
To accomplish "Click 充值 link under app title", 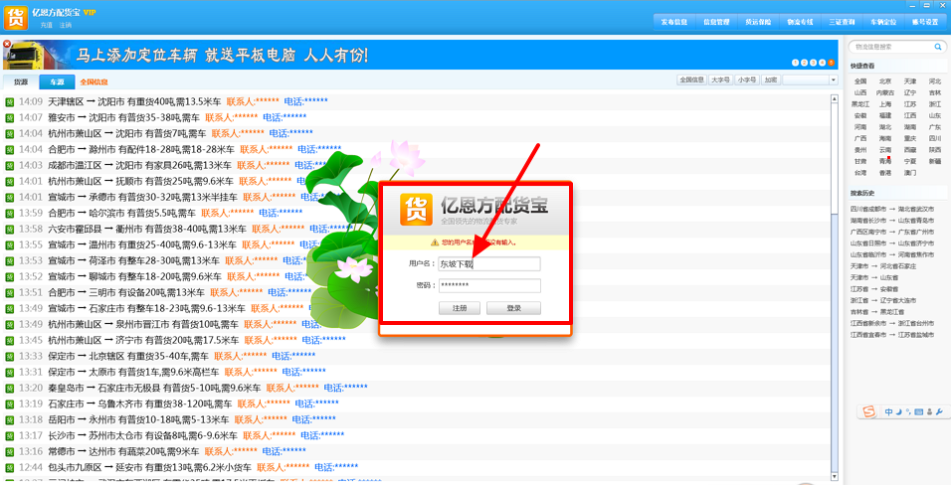I will point(46,26).
